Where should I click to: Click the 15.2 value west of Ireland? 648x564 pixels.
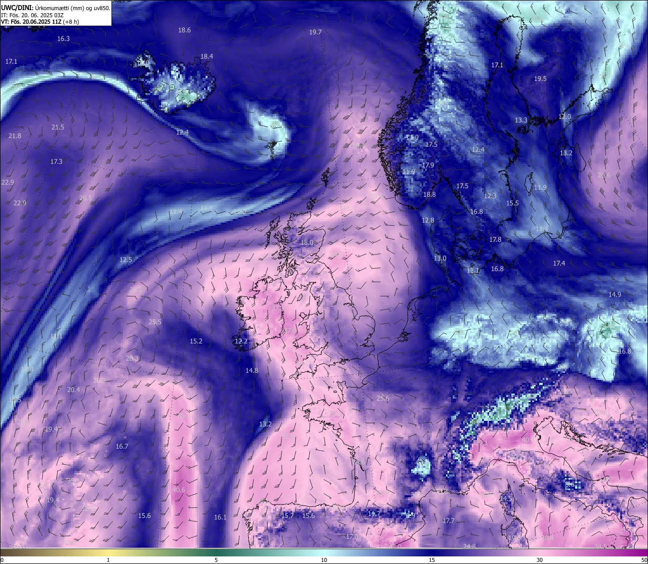tap(196, 341)
